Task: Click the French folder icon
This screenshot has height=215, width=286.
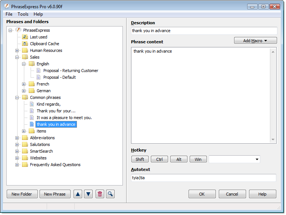Action: (32, 84)
